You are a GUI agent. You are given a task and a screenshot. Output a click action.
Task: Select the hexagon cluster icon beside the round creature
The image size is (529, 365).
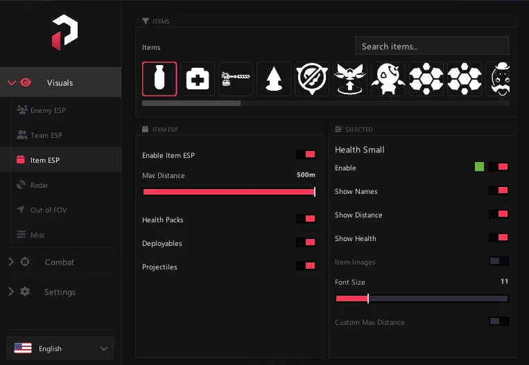point(426,79)
